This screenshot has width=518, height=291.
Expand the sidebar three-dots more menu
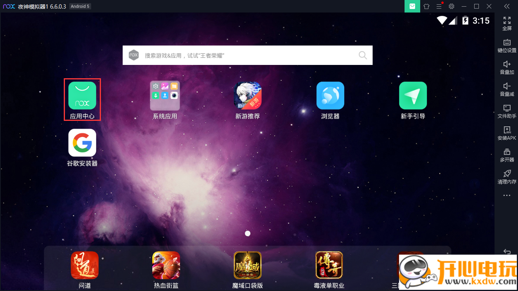click(507, 195)
